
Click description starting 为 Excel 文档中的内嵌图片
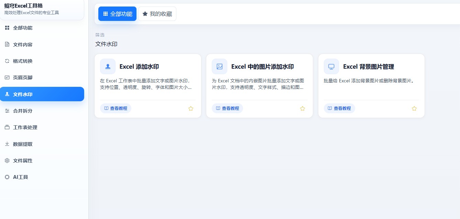[x=258, y=84]
